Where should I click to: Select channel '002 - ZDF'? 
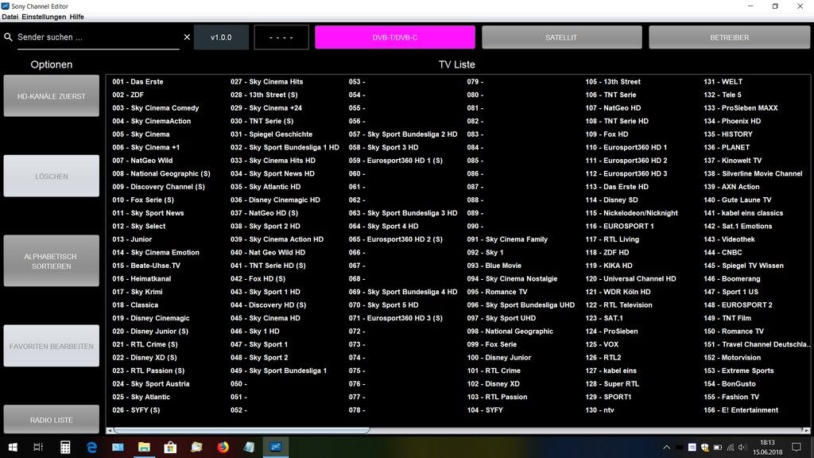pyautogui.click(x=128, y=95)
